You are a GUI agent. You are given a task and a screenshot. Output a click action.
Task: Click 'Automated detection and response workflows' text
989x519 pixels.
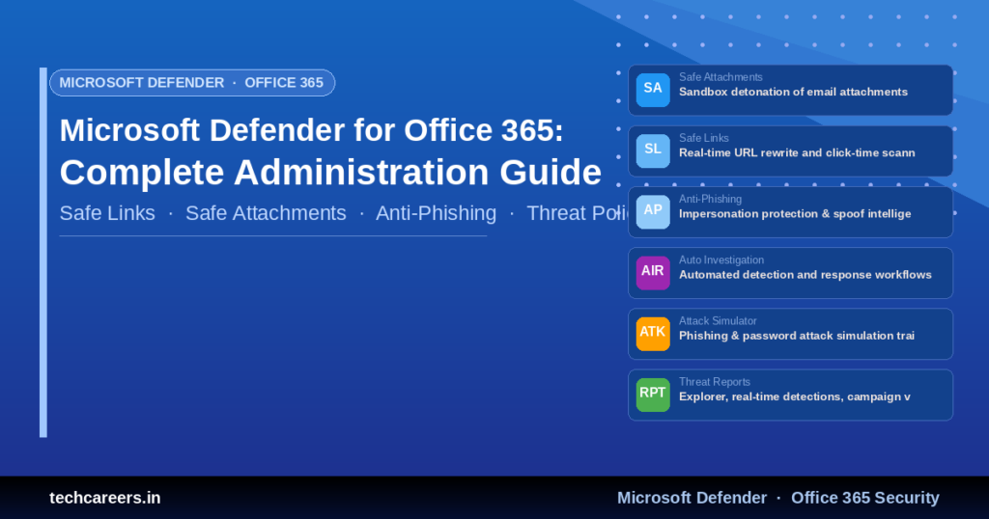[805, 275]
